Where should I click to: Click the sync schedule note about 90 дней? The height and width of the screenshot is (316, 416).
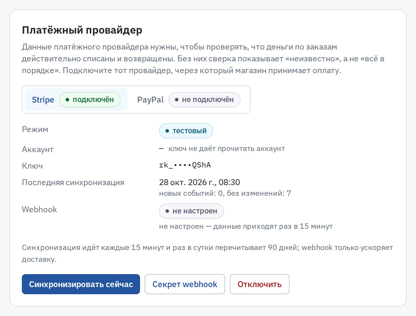207,253
